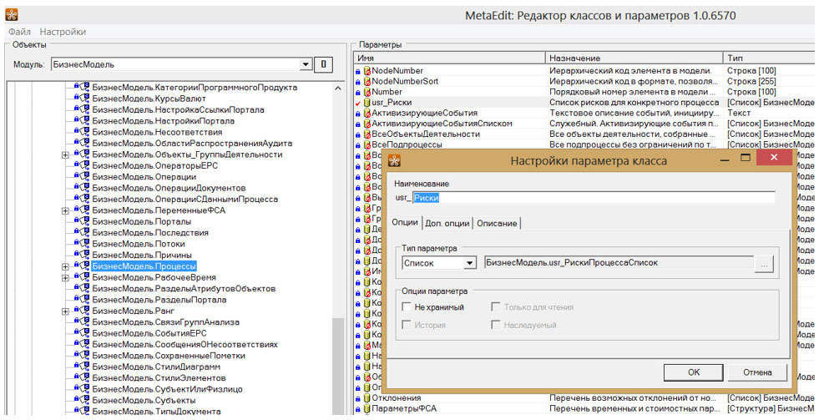Toggle the Наследуемый checkbox
The height and width of the screenshot is (420, 824).
(497, 325)
